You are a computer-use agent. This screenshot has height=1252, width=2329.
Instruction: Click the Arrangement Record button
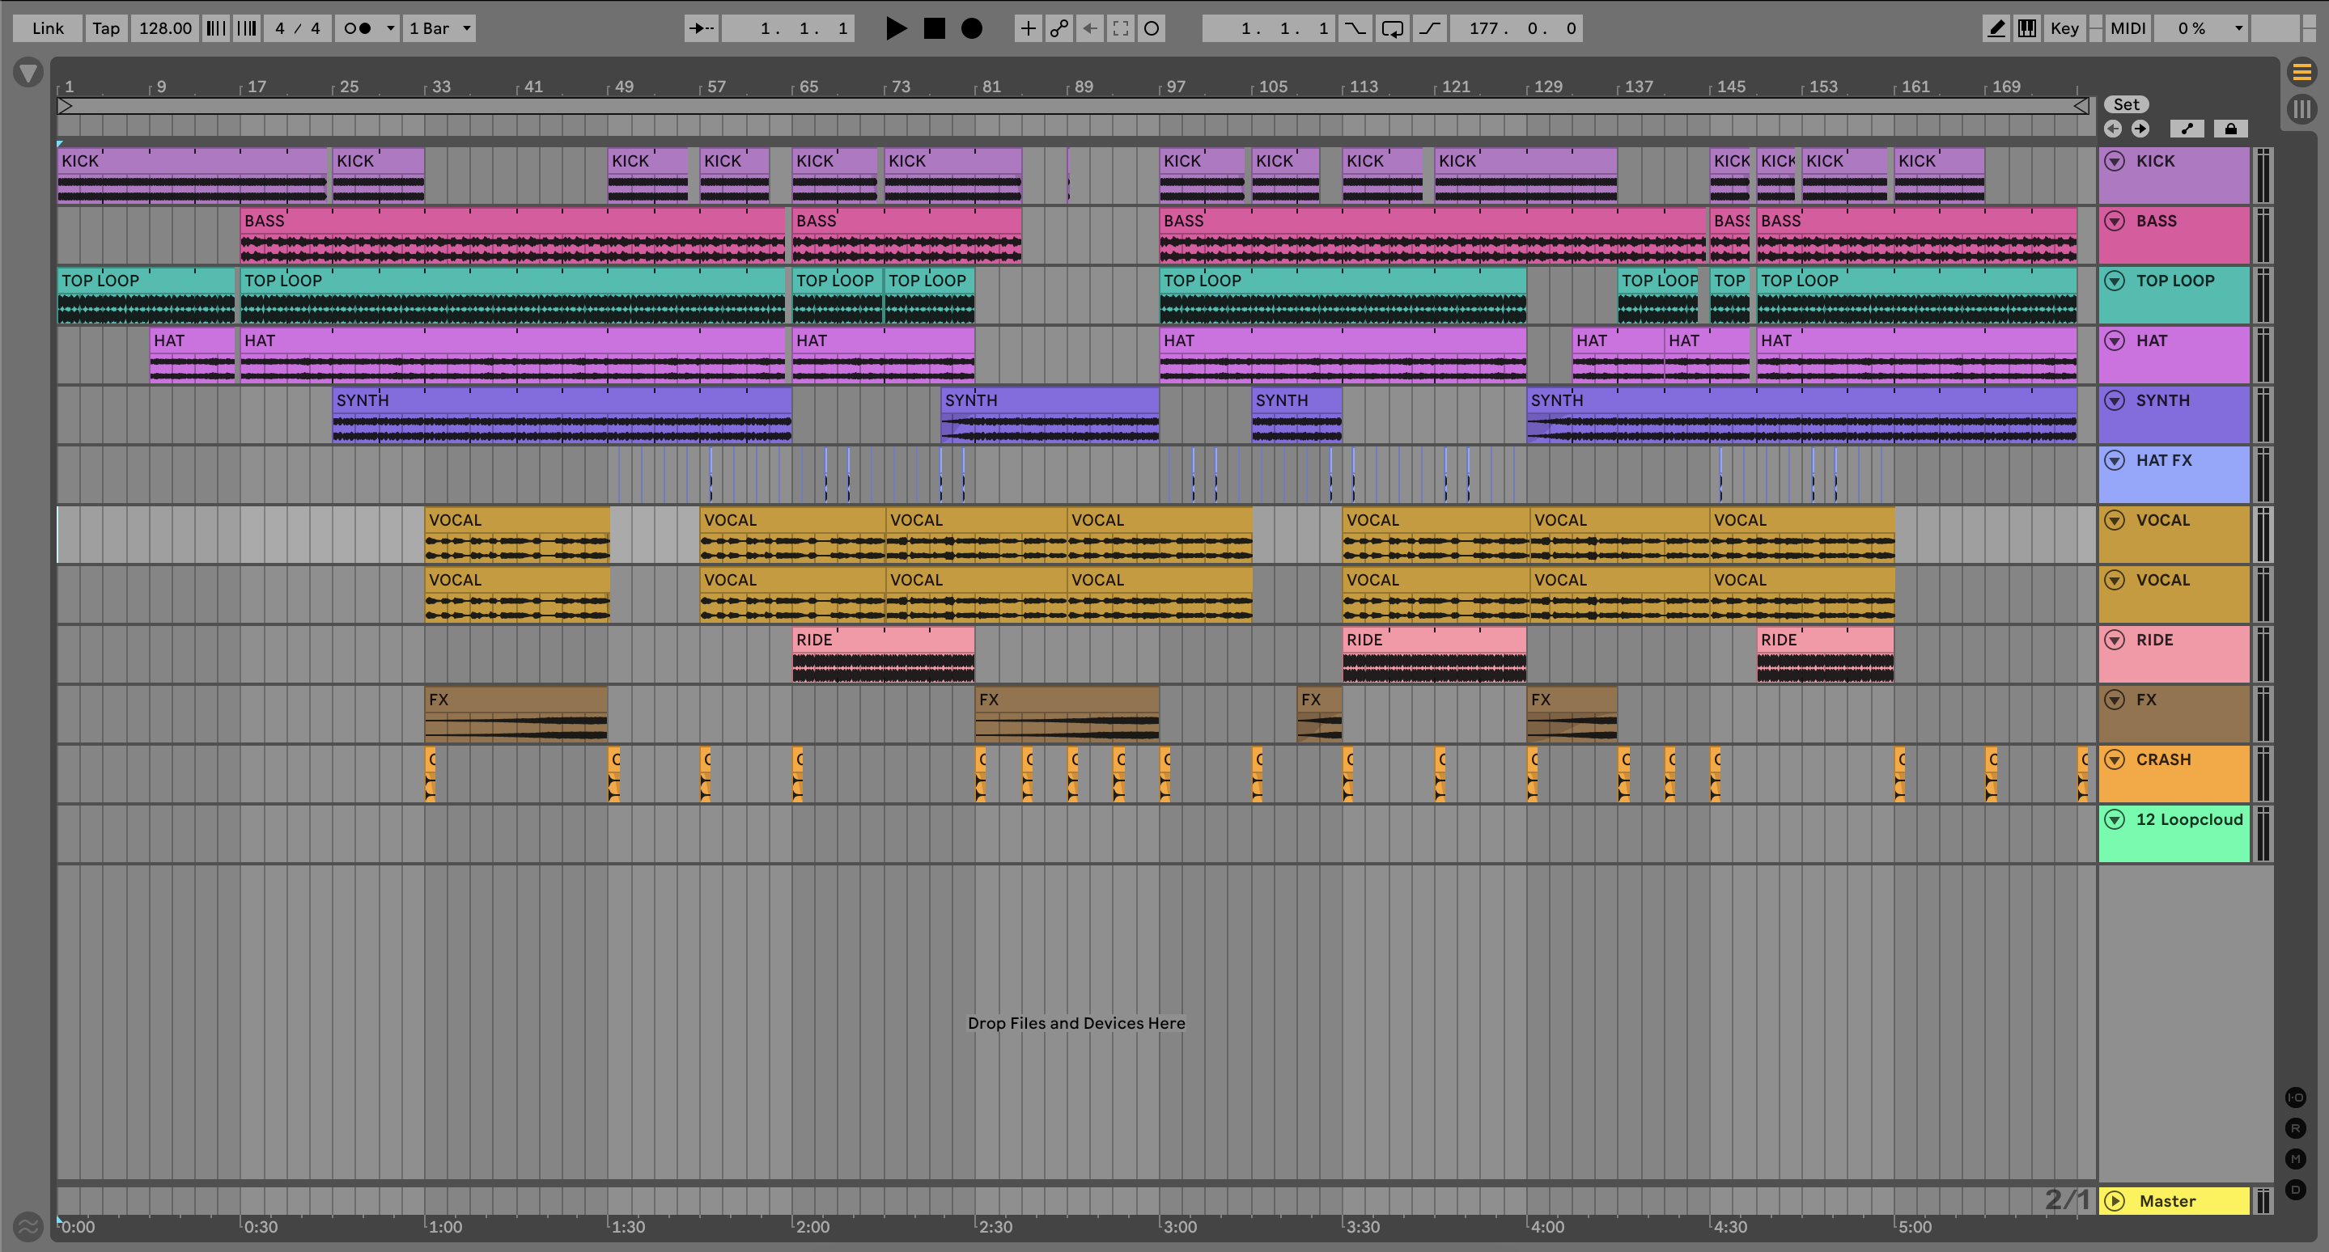971,28
